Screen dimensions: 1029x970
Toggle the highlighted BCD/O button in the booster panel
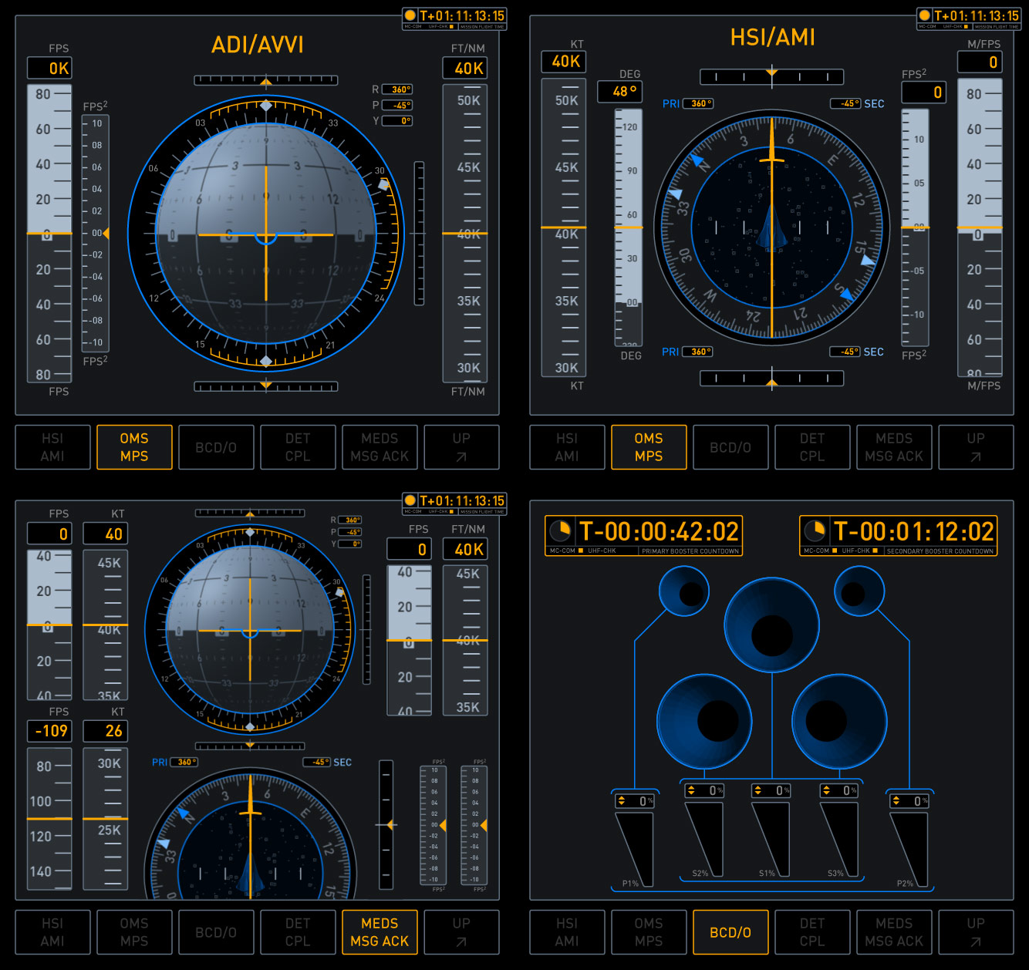point(730,932)
